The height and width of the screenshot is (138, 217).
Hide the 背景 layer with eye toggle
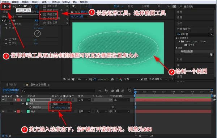(3, 111)
